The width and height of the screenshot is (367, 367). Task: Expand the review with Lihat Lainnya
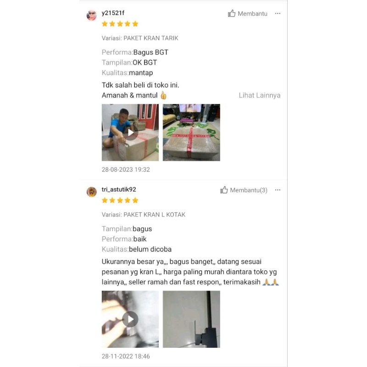pyautogui.click(x=259, y=95)
